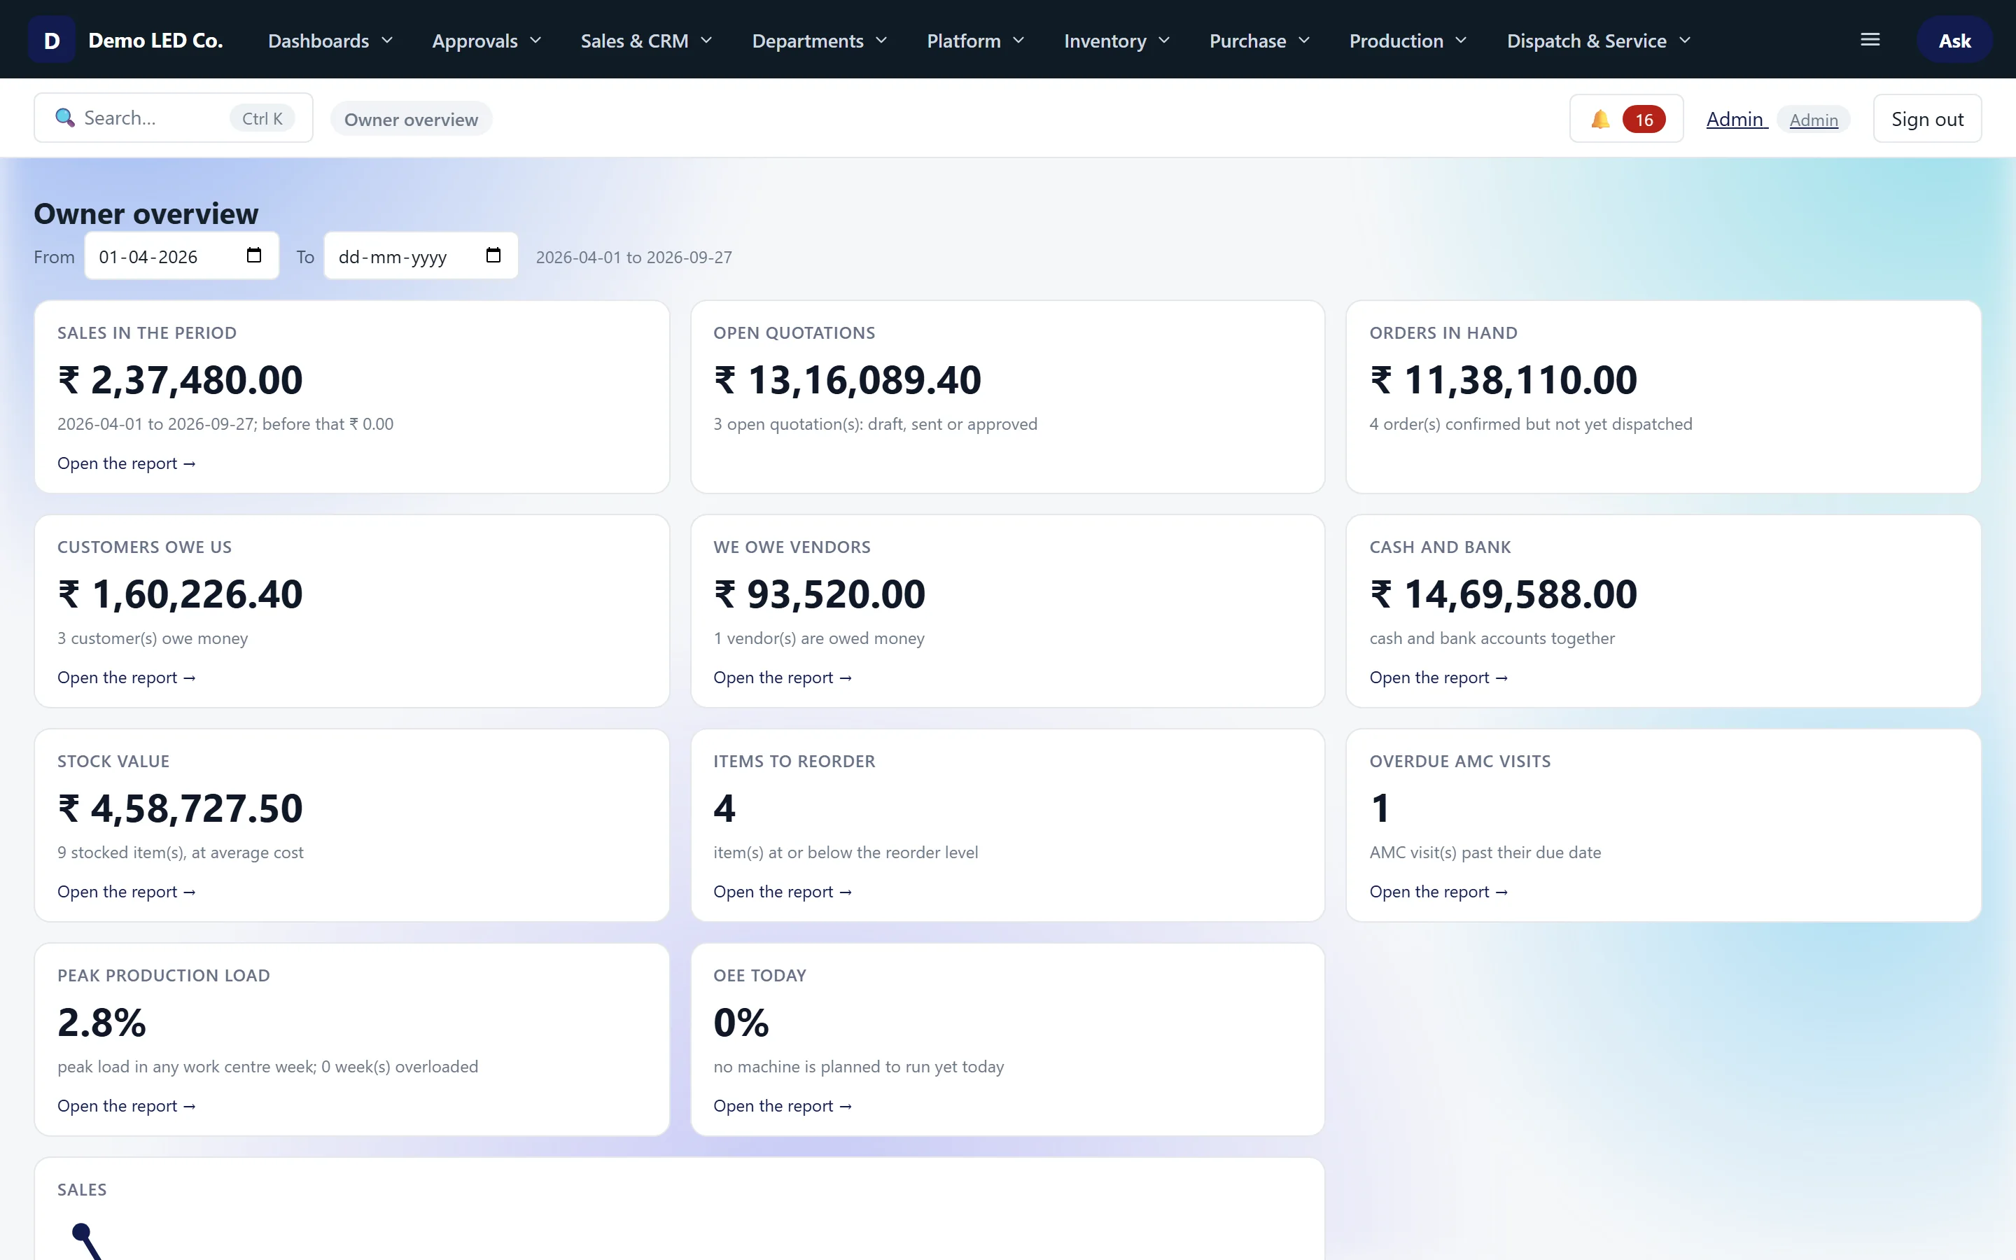Image resolution: width=2016 pixels, height=1260 pixels.
Task: Expand the Platform menu
Action: coord(976,41)
